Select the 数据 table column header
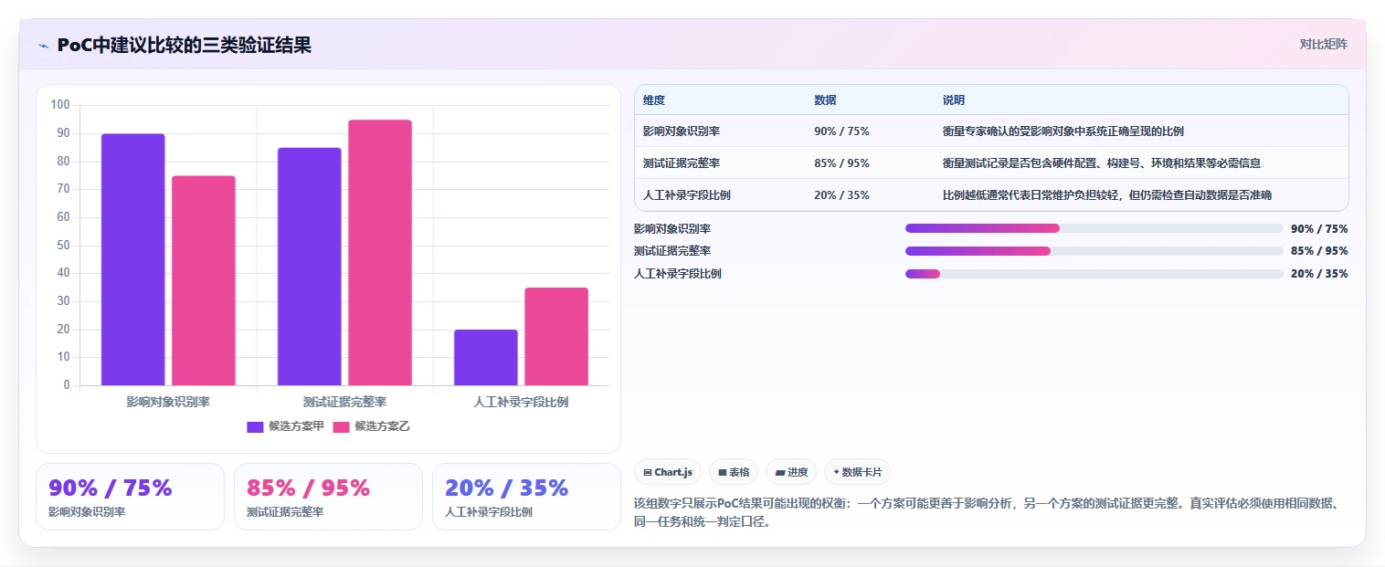1385x567 pixels. (825, 100)
